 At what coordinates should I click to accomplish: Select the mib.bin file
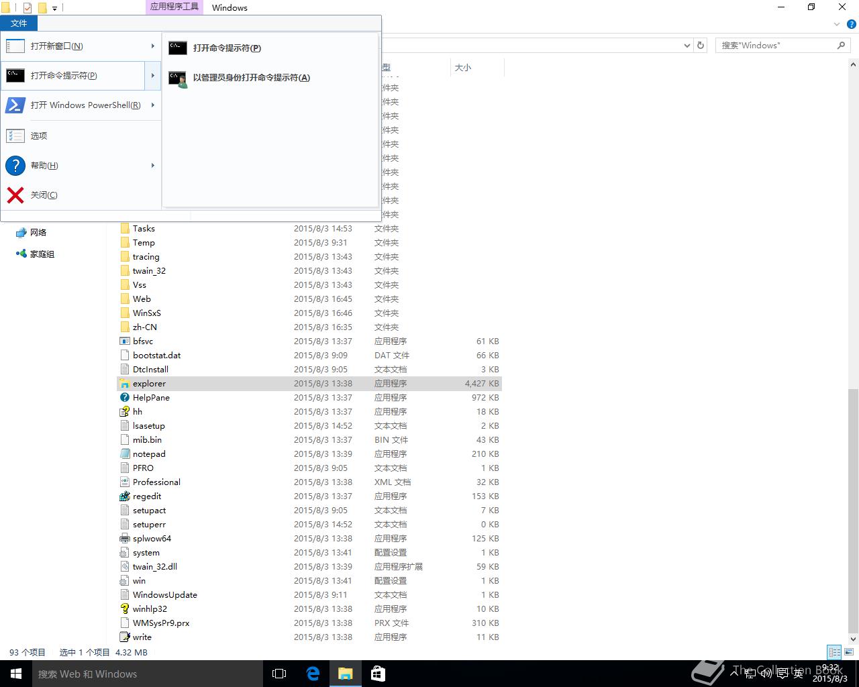click(310, 440)
